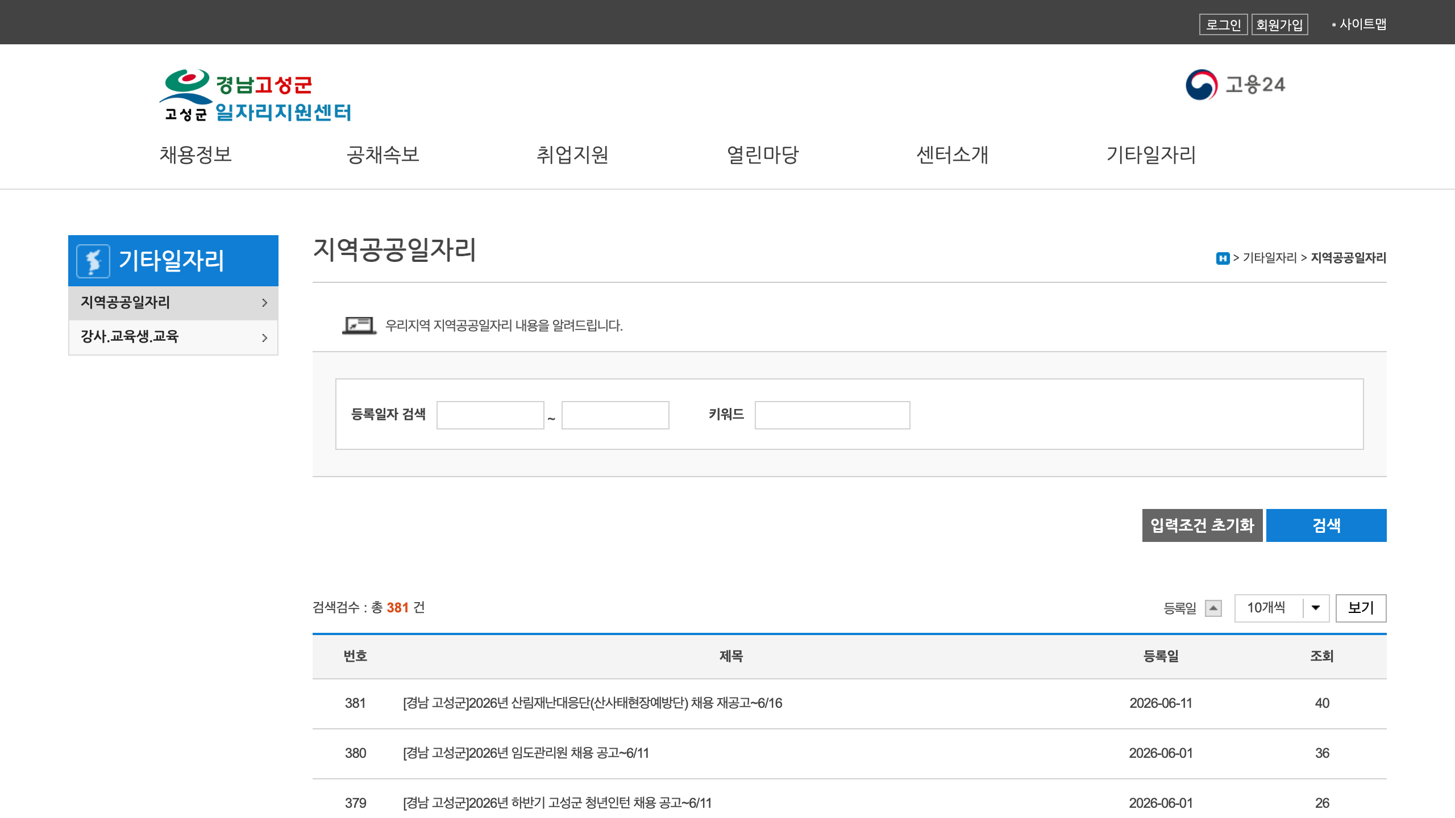1455x818 pixels.
Task: Select 강사.교육생.교육 in the sidebar
Action: pyautogui.click(x=173, y=337)
